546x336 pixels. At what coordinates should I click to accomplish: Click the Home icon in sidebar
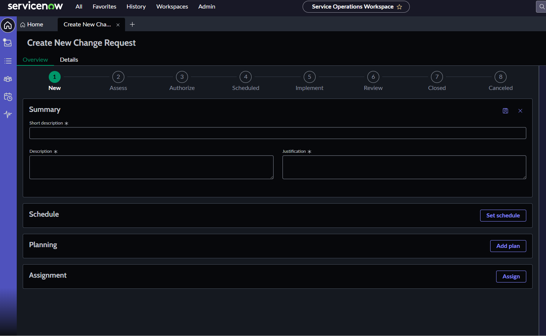coord(8,25)
